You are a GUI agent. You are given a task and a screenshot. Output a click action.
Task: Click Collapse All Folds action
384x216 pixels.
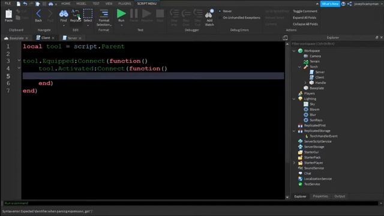click(305, 24)
